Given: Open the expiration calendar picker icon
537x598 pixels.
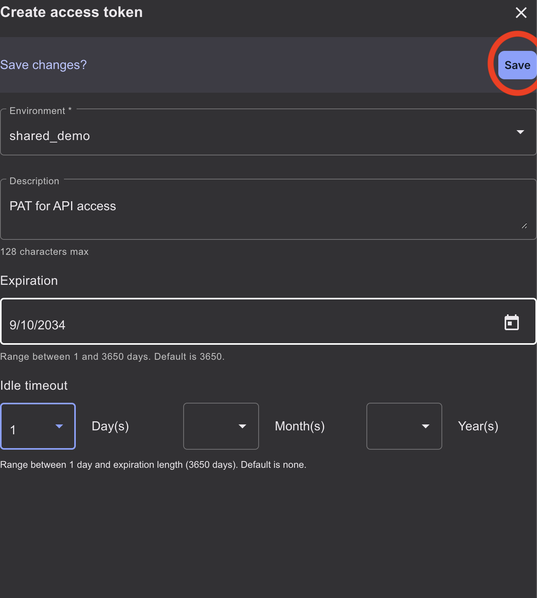Looking at the screenshot, I should click(x=512, y=322).
